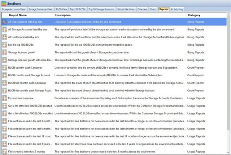Click the Storage Account growth report icon
Screen dimensions: 231x155
click(x=4, y=53)
